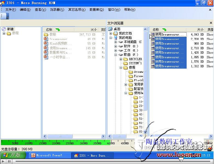This screenshot has width=214, height=164.
Task: Select the 新建 disc icon in compilation tree
Action: click(4, 29)
